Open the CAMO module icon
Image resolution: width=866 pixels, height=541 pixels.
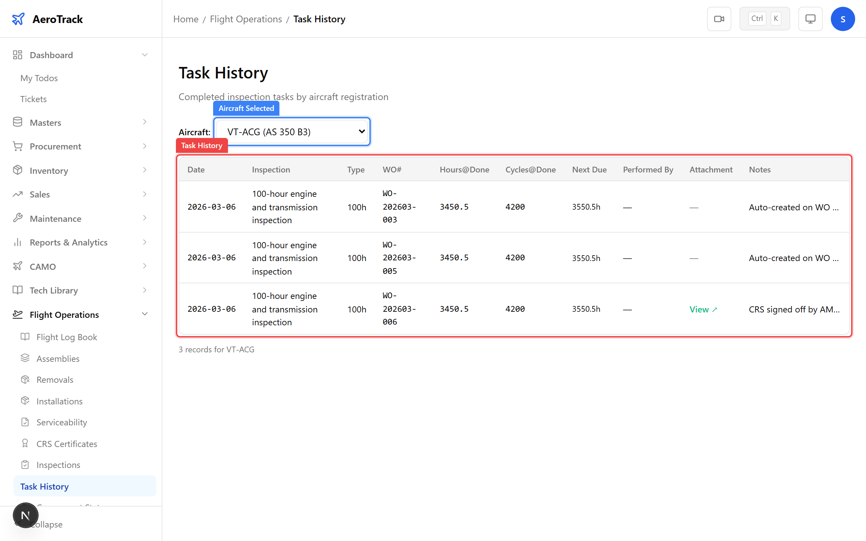tap(18, 266)
